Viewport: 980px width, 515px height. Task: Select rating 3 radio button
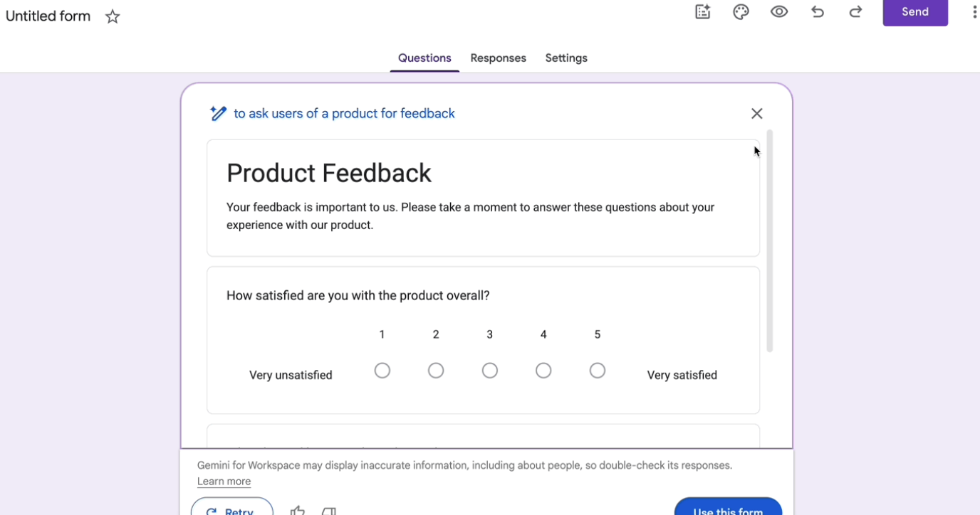pos(490,371)
